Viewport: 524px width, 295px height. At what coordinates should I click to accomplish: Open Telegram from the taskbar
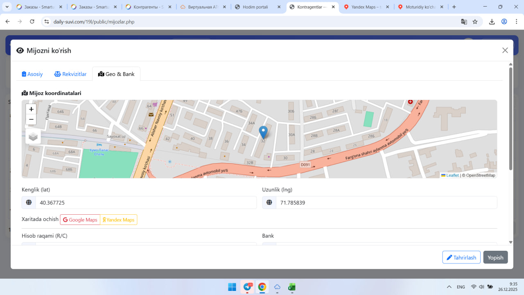click(247, 287)
